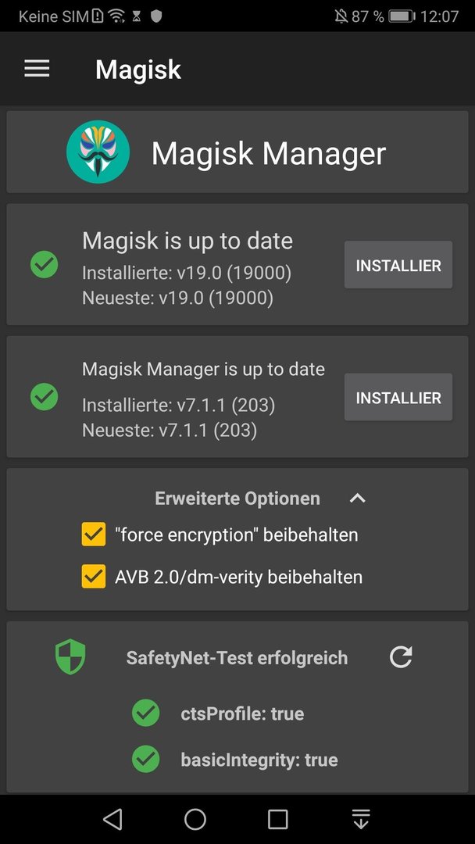
Task: Uncheck AVB 2.0/dm-verity beibehalten checkbox
Action: [x=94, y=577]
